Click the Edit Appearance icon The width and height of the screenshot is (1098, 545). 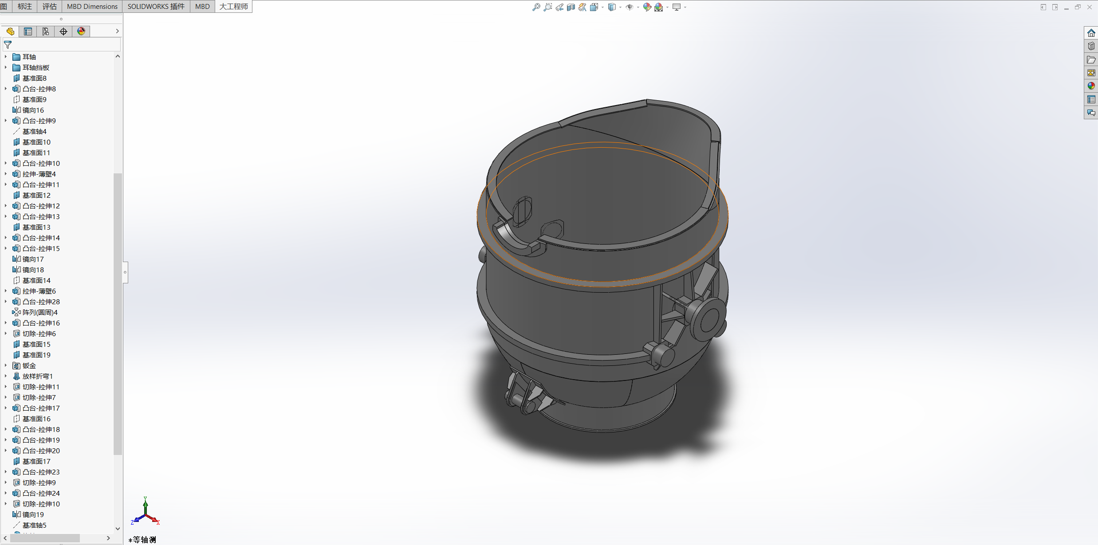pyautogui.click(x=647, y=7)
